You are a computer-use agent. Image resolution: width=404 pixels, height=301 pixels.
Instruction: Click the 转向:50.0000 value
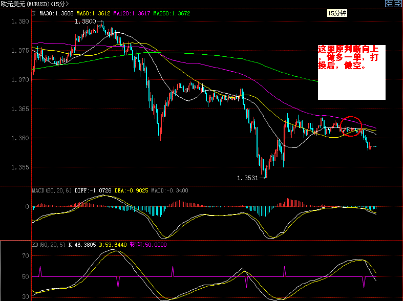(x=148, y=245)
